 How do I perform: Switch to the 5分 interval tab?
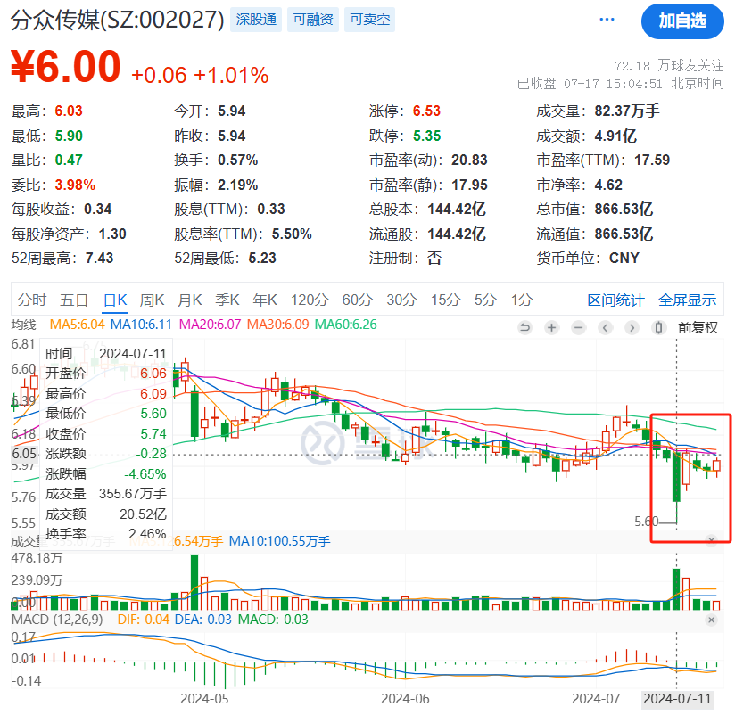(x=484, y=300)
